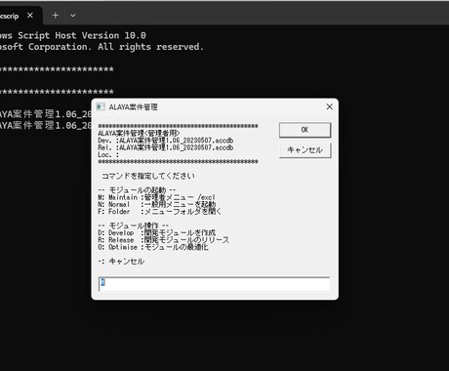Click the O: Optimise command line

click(153, 247)
